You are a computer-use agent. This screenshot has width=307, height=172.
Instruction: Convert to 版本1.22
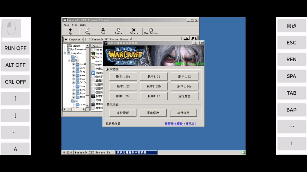click(x=184, y=76)
